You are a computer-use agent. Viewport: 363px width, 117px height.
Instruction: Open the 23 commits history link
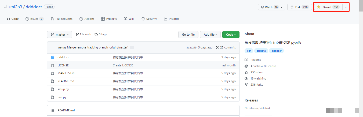[226, 47]
